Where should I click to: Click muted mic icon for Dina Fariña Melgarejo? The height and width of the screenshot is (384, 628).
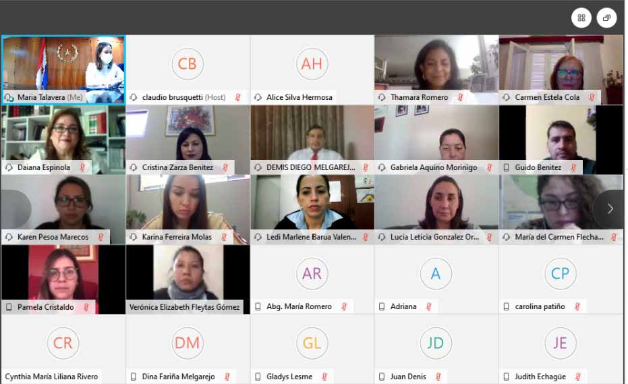227,377
